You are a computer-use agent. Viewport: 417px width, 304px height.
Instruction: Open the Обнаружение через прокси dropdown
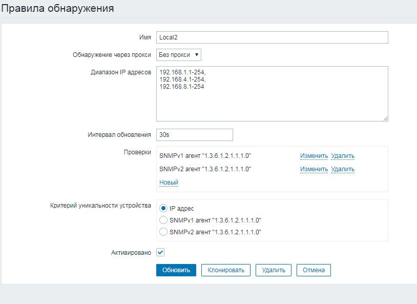click(x=179, y=55)
